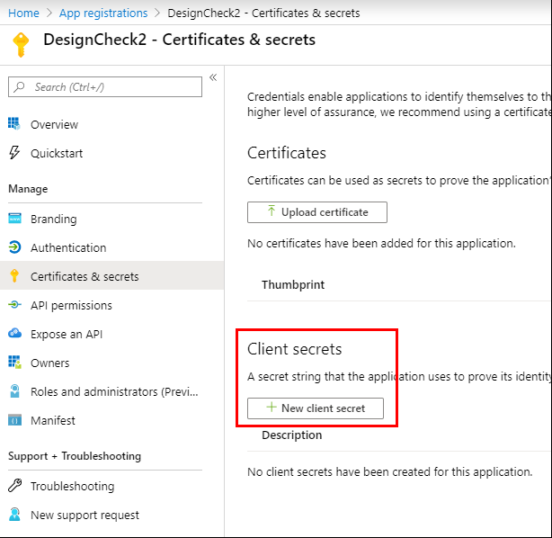Go to App registrations breadcrumb link
Viewport: 552px width, 538px height.
tap(103, 13)
